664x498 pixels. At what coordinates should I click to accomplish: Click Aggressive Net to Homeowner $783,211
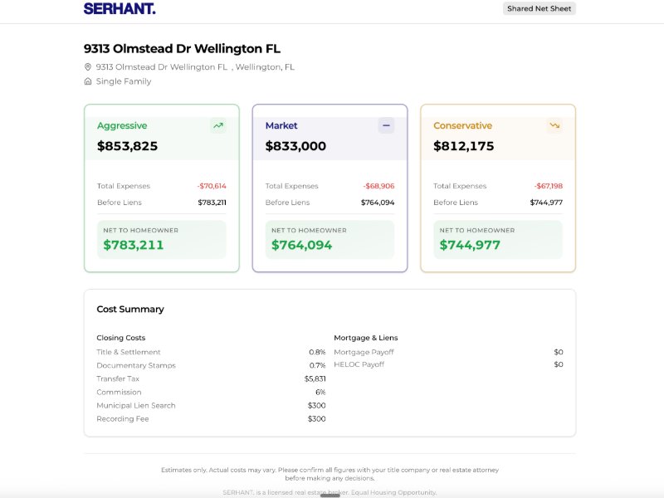[134, 245]
